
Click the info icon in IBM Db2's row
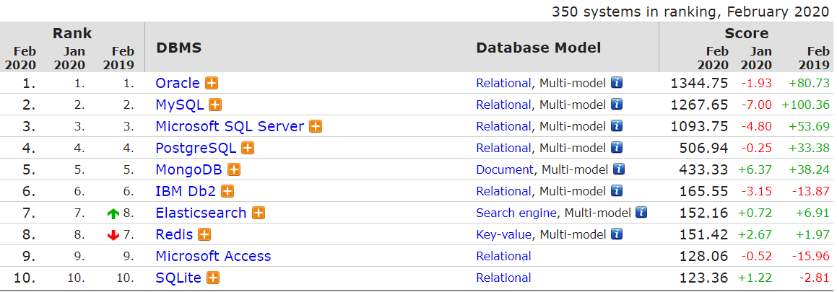point(617,191)
